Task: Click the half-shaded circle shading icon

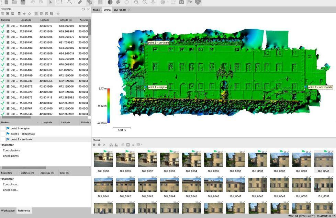Action: (110, 2)
